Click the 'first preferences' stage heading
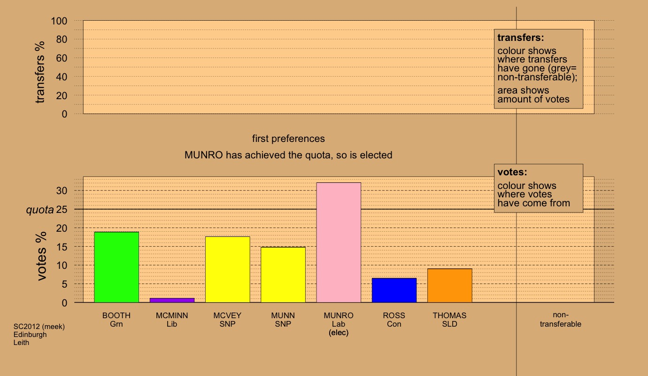 tap(288, 139)
